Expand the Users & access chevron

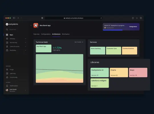pyautogui.click(x=26, y=46)
